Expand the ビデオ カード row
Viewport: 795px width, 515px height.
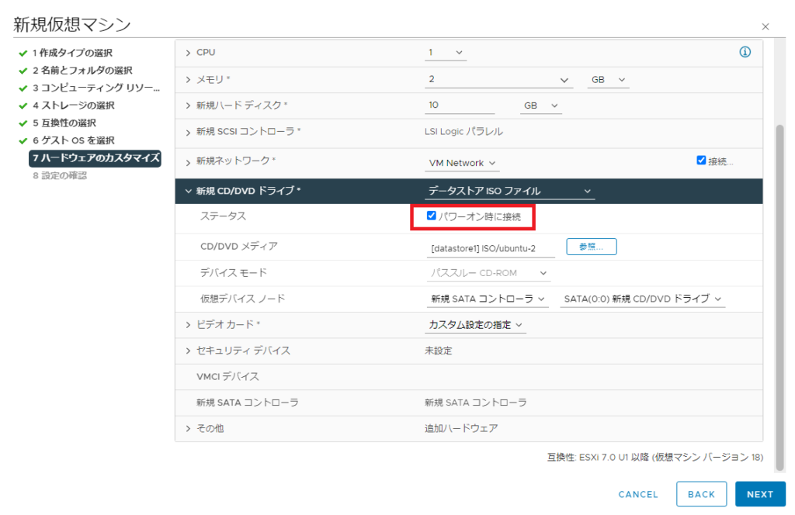188,325
